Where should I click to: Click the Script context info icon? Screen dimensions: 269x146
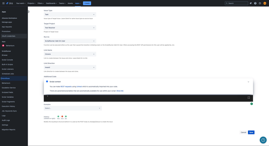[x=47, y=82]
